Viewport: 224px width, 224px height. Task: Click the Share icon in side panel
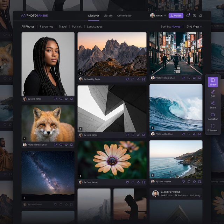point(213,104)
